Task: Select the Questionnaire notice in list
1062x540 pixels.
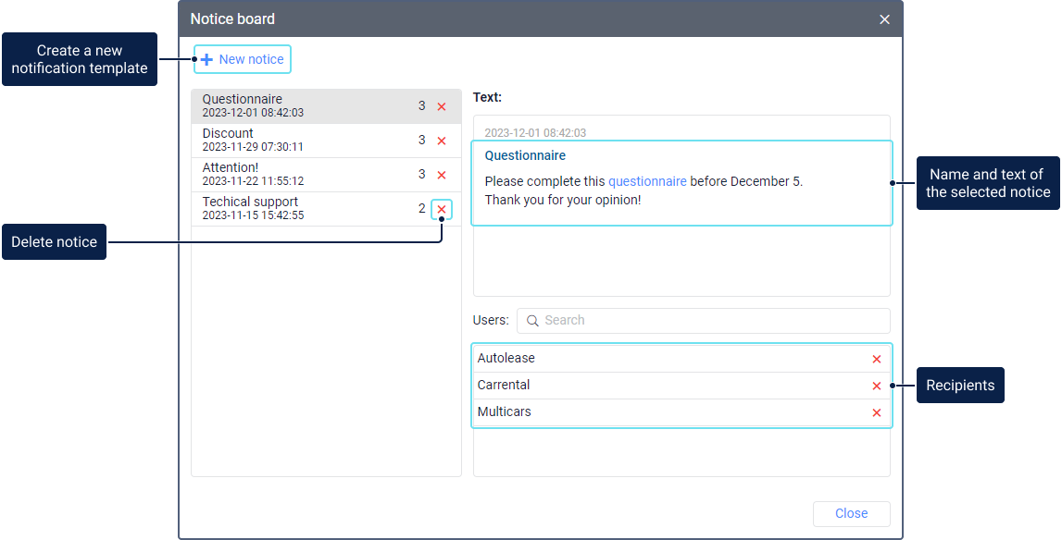Action: point(296,106)
